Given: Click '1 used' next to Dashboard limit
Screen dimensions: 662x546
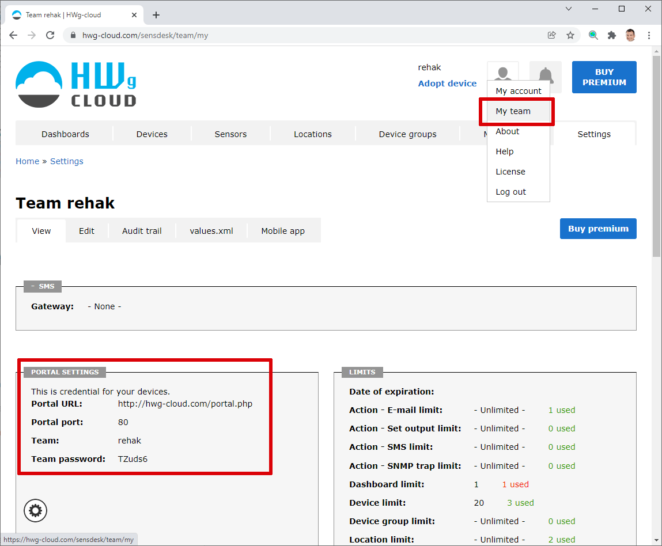Looking at the screenshot, I should (x=515, y=484).
